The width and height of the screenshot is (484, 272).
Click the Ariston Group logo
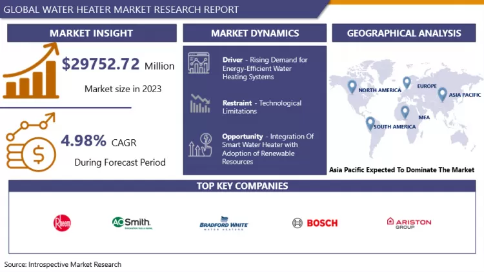coord(409,223)
